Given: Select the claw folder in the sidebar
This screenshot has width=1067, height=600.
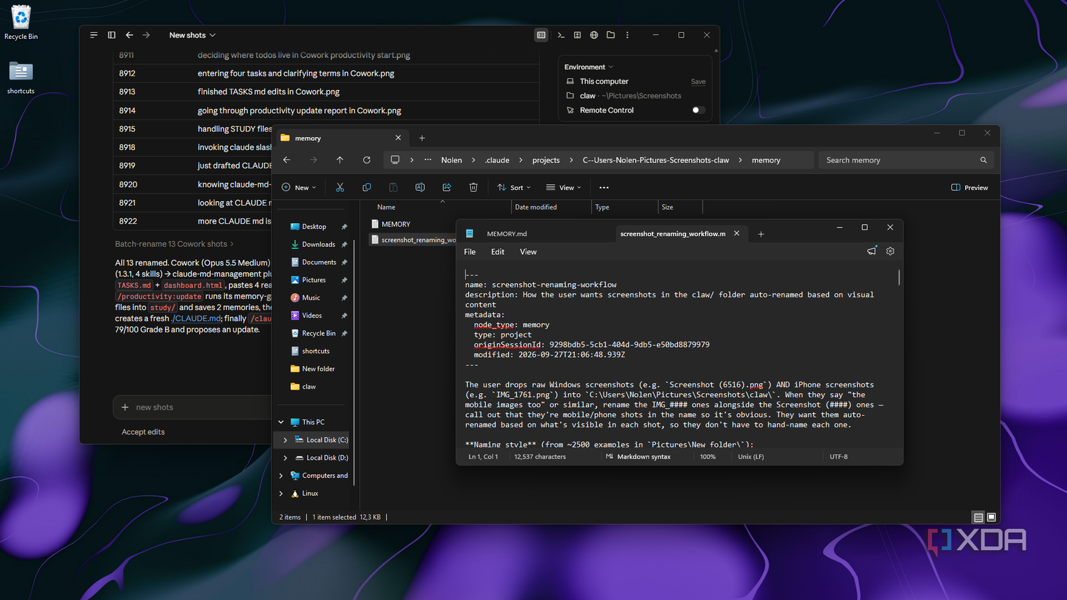Looking at the screenshot, I should click(x=309, y=387).
